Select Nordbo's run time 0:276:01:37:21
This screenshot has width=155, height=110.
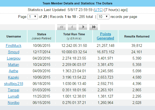(x=74, y=103)
